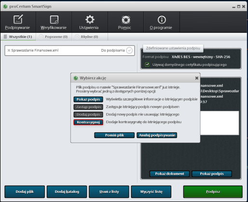Click the proCertum SmartSign logo icon

pos(5,6)
